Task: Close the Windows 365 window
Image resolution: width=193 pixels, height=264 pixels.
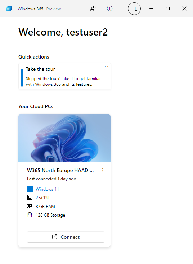Action: pos(184,9)
